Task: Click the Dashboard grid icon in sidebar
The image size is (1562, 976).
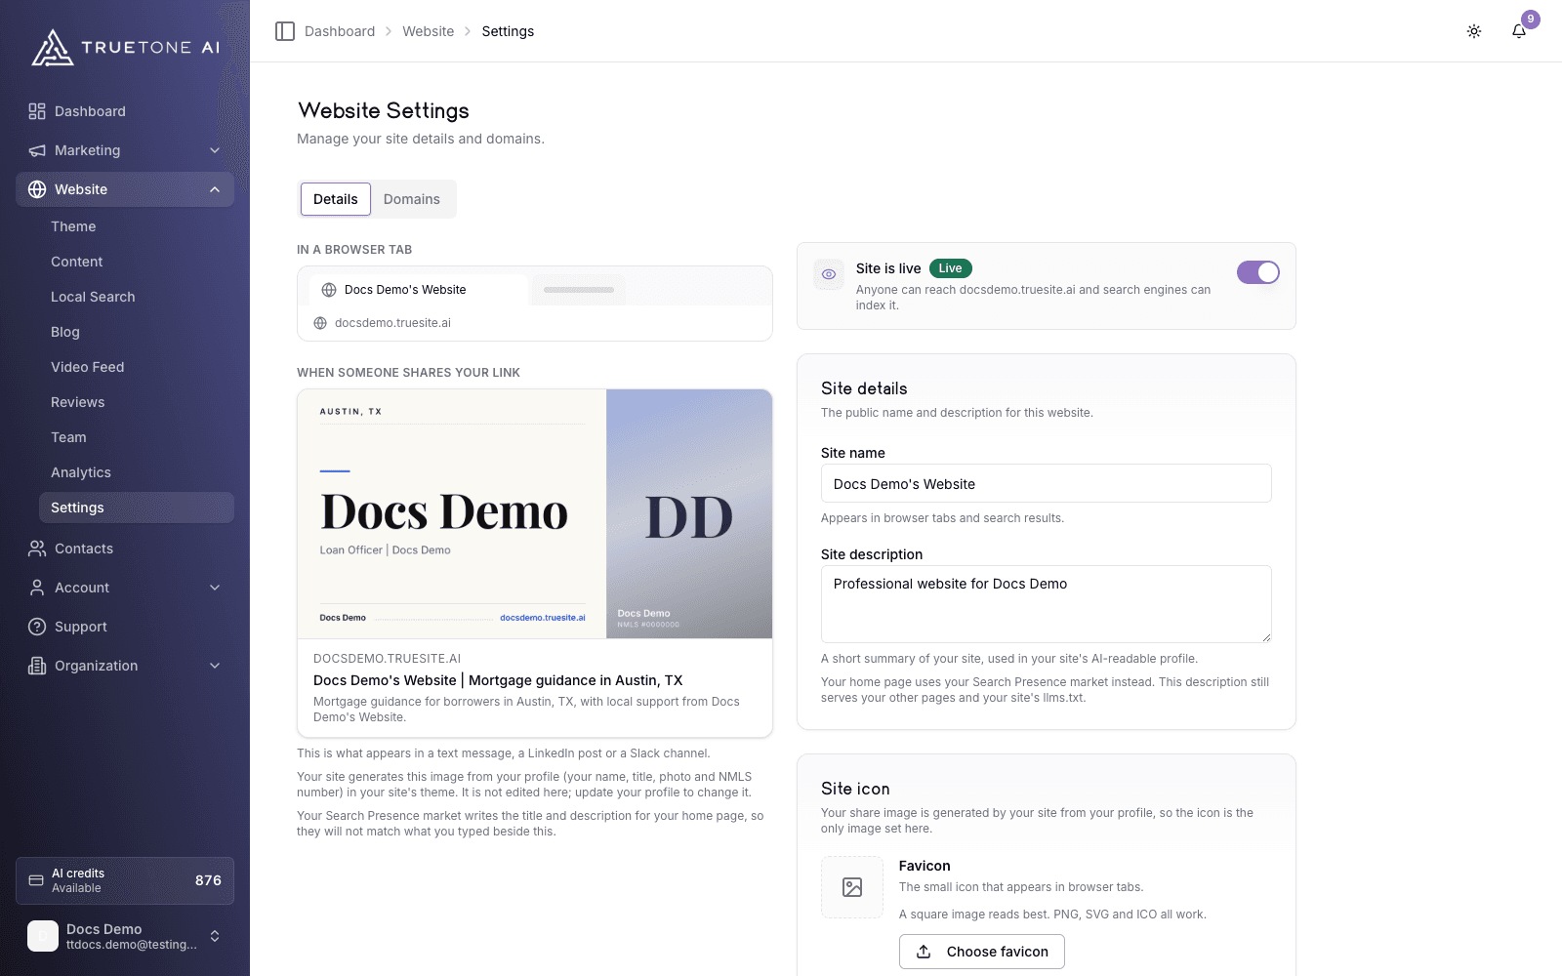Action: (x=37, y=111)
